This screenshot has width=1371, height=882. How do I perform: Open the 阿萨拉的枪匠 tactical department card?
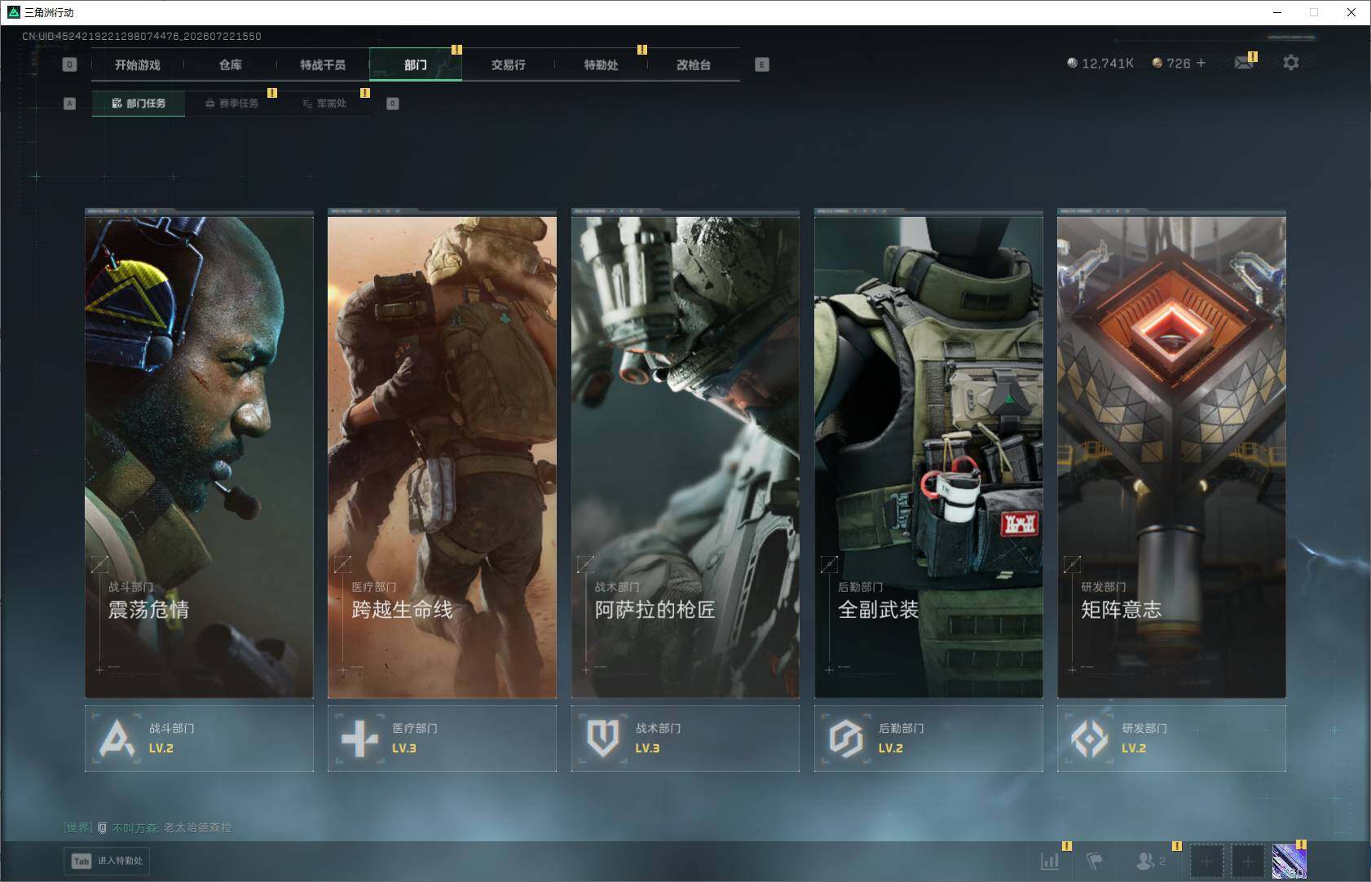point(685,453)
